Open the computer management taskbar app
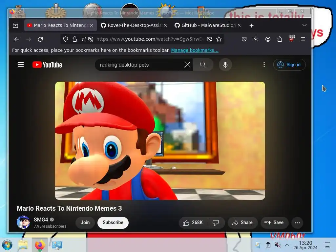The height and width of the screenshot is (252, 336). point(57,245)
